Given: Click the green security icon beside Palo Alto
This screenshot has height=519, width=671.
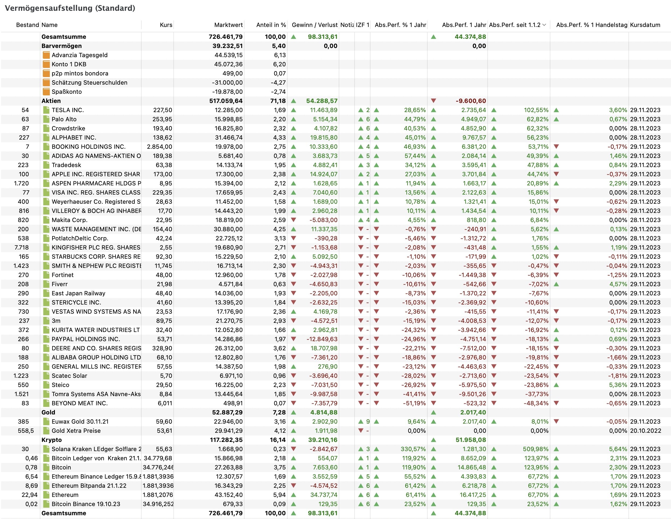Looking at the screenshot, I should point(46,119).
